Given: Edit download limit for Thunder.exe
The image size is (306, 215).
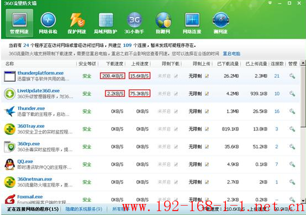Looking at the screenshot, I should 176,112.
